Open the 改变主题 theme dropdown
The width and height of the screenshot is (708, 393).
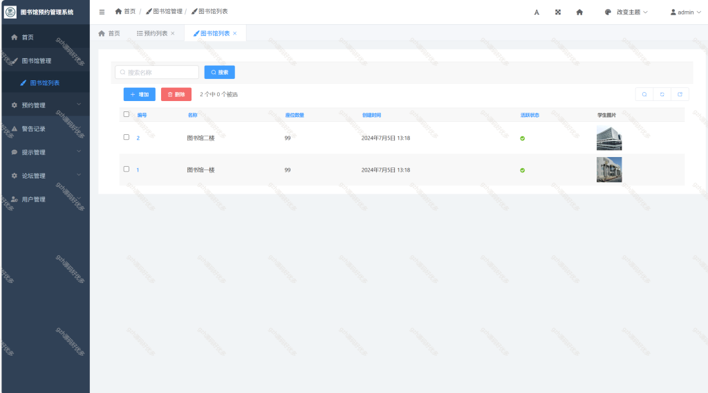626,12
